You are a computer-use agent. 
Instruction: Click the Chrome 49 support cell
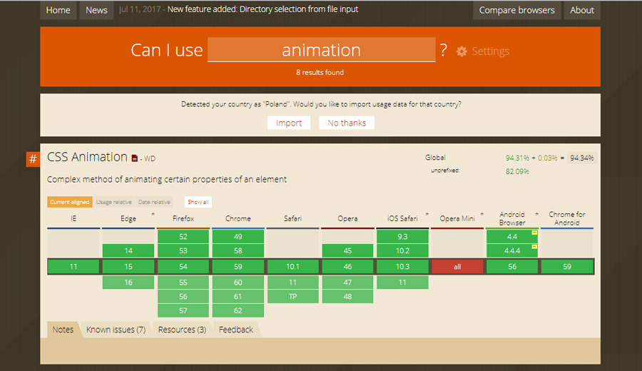click(238, 237)
